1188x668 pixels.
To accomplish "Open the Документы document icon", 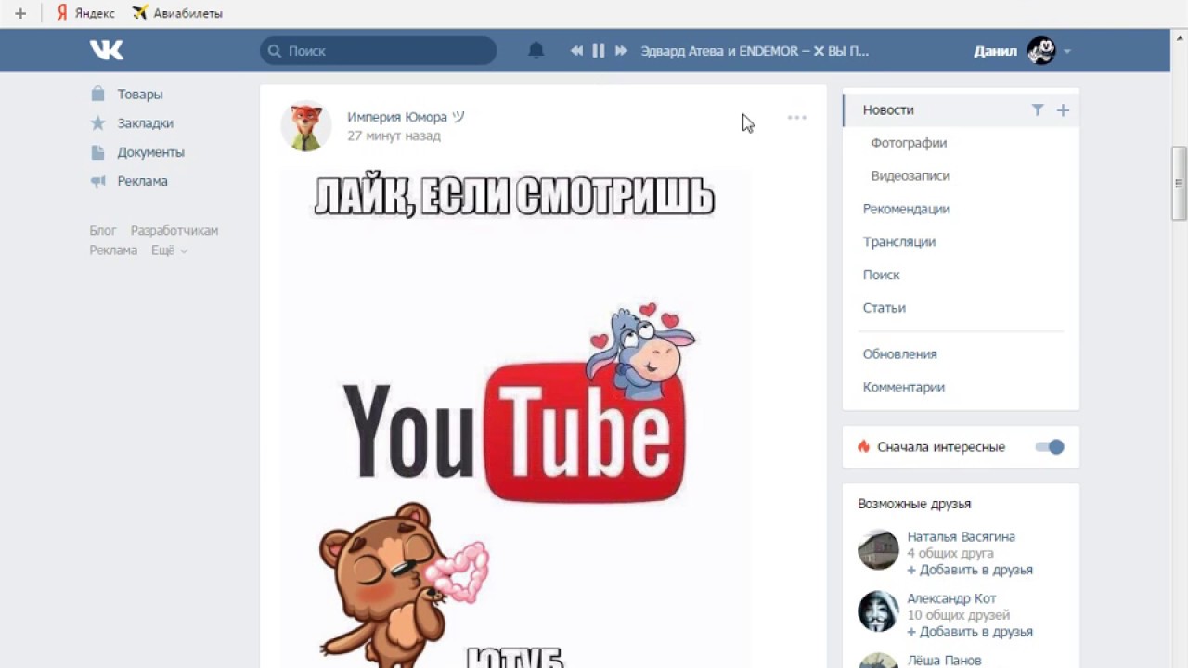I will pos(97,152).
